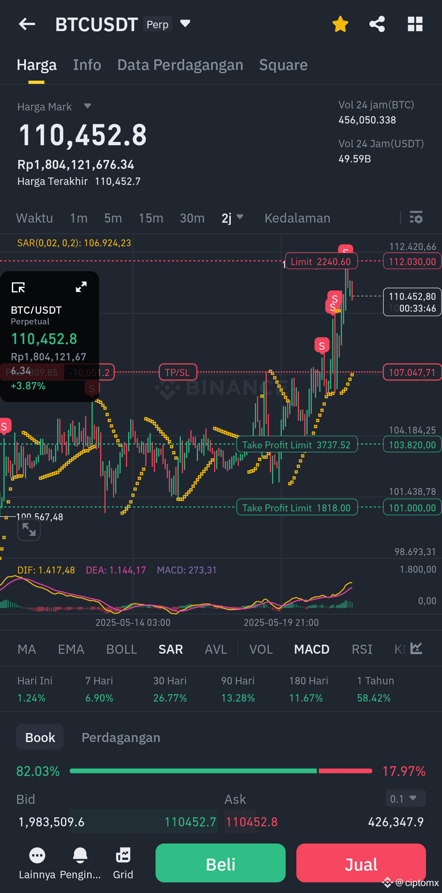Toggle the VOL sub-indicator
The image size is (442, 893).
pos(261,649)
